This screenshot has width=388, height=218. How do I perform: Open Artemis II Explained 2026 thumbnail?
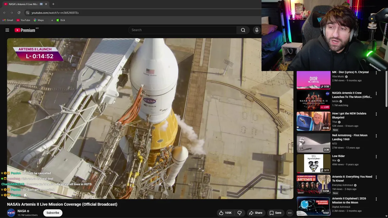[313, 206]
